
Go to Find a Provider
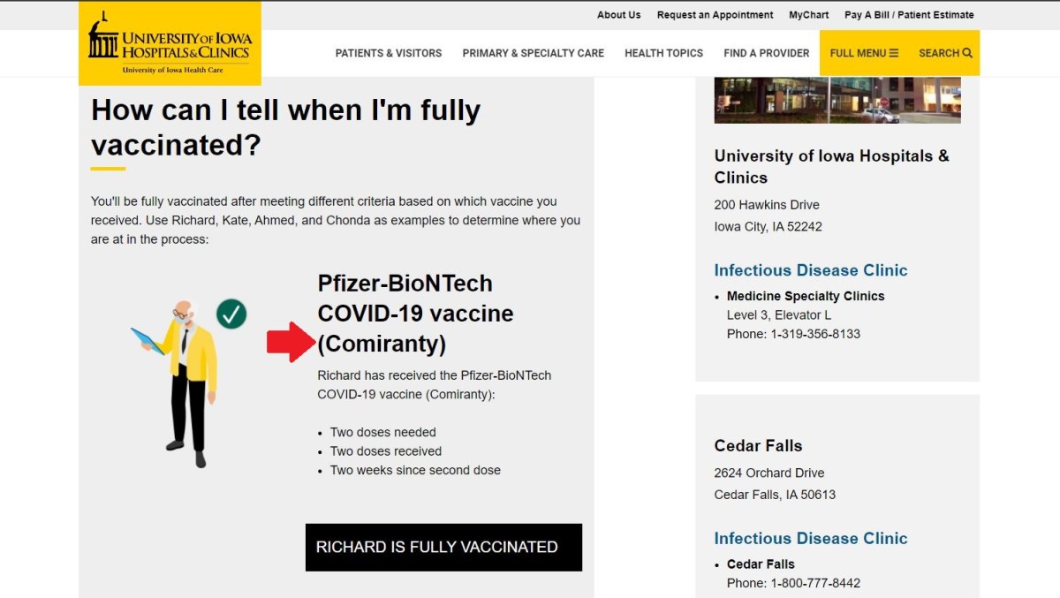click(766, 53)
